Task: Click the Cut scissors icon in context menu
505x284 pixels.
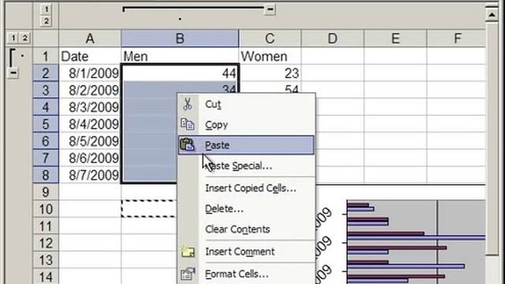Action: (x=188, y=104)
